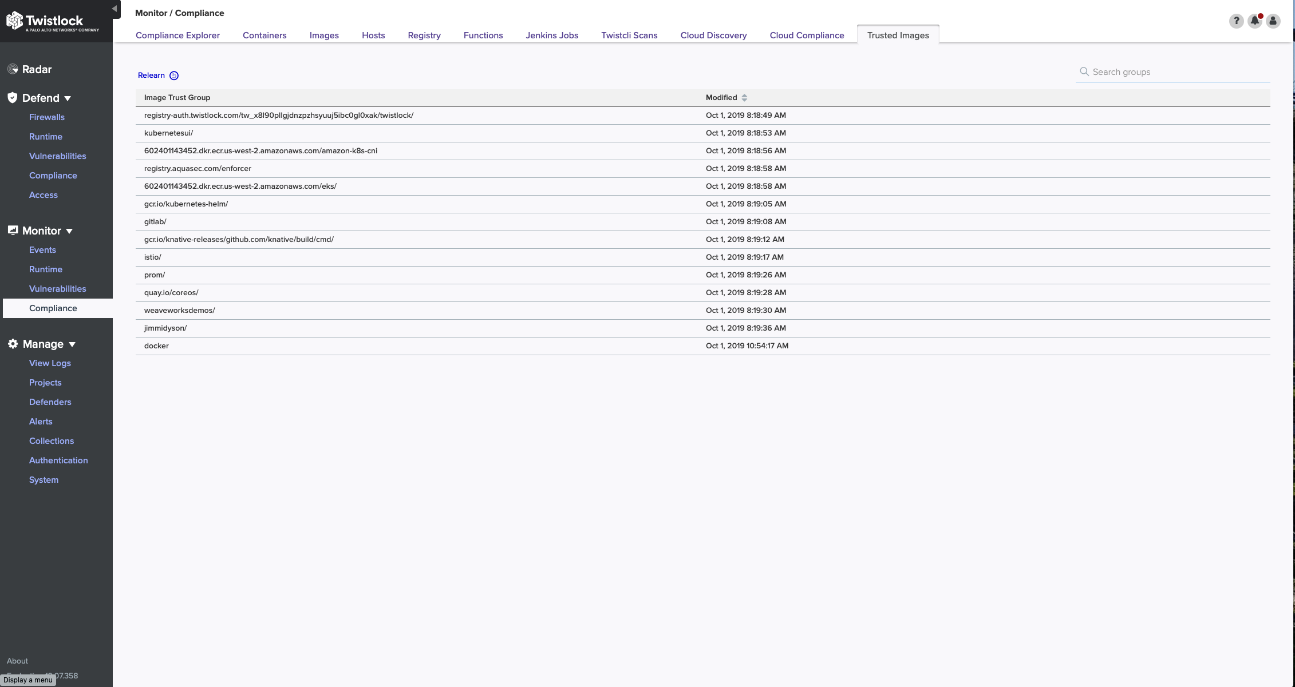Screen dimensions: 1295x687
Task: Click the Twistlock logo
Action: click(x=53, y=21)
